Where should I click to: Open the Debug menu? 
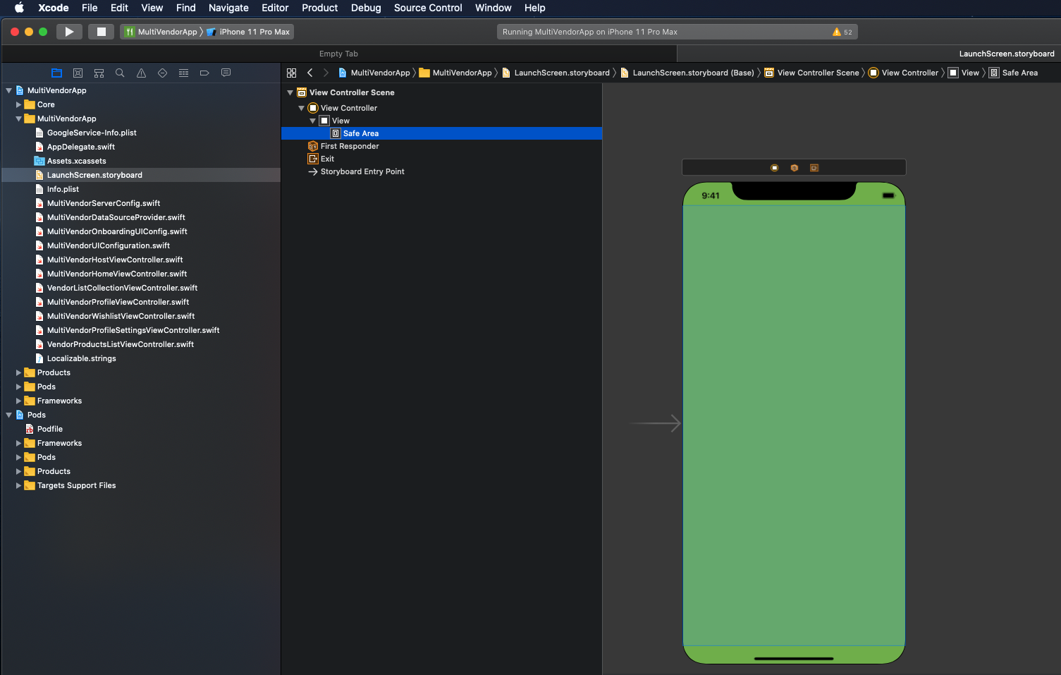pos(366,8)
